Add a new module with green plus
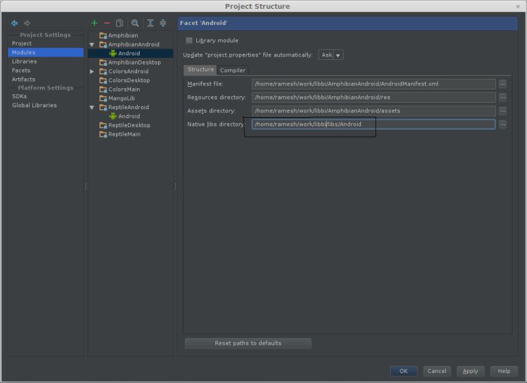Image resolution: width=527 pixels, height=383 pixels. tap(94, 23)
